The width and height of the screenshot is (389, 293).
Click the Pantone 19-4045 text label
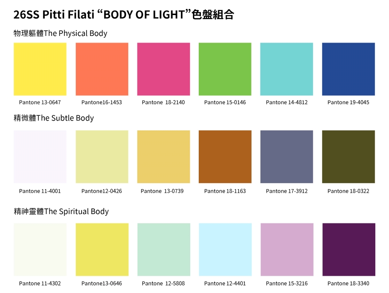pos(348,102)
